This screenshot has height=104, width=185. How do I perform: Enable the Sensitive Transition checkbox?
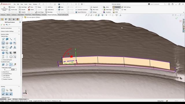(x=2, y=79)
